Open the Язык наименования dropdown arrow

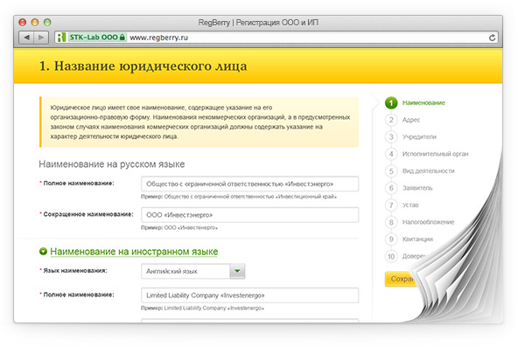[237, 271]
